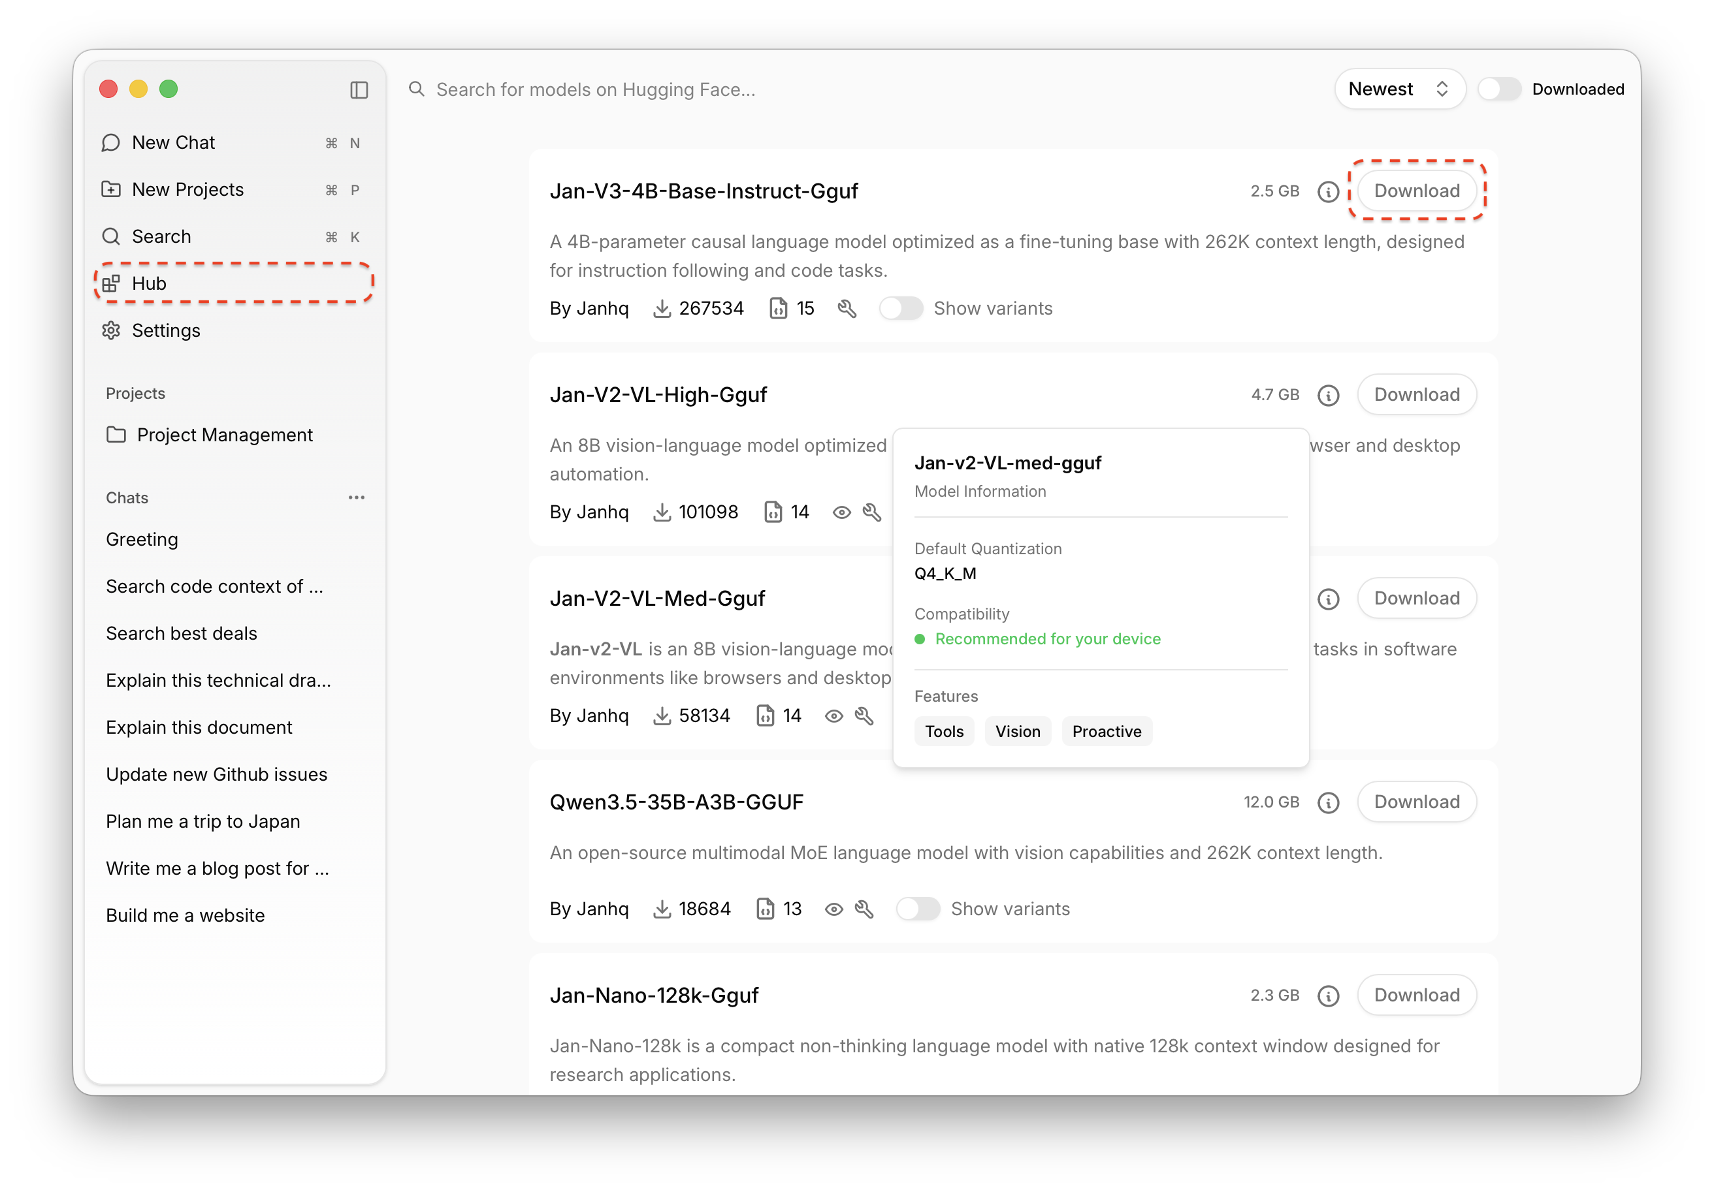Screen dimensions: 1714x1192
Task: Enable the Downloaded filter switch
Action: [x=1499, y=89]
